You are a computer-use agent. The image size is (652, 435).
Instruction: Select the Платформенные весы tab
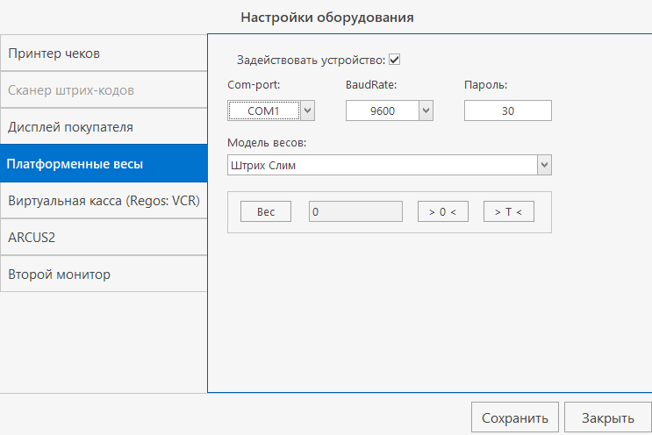click(103, 164)
